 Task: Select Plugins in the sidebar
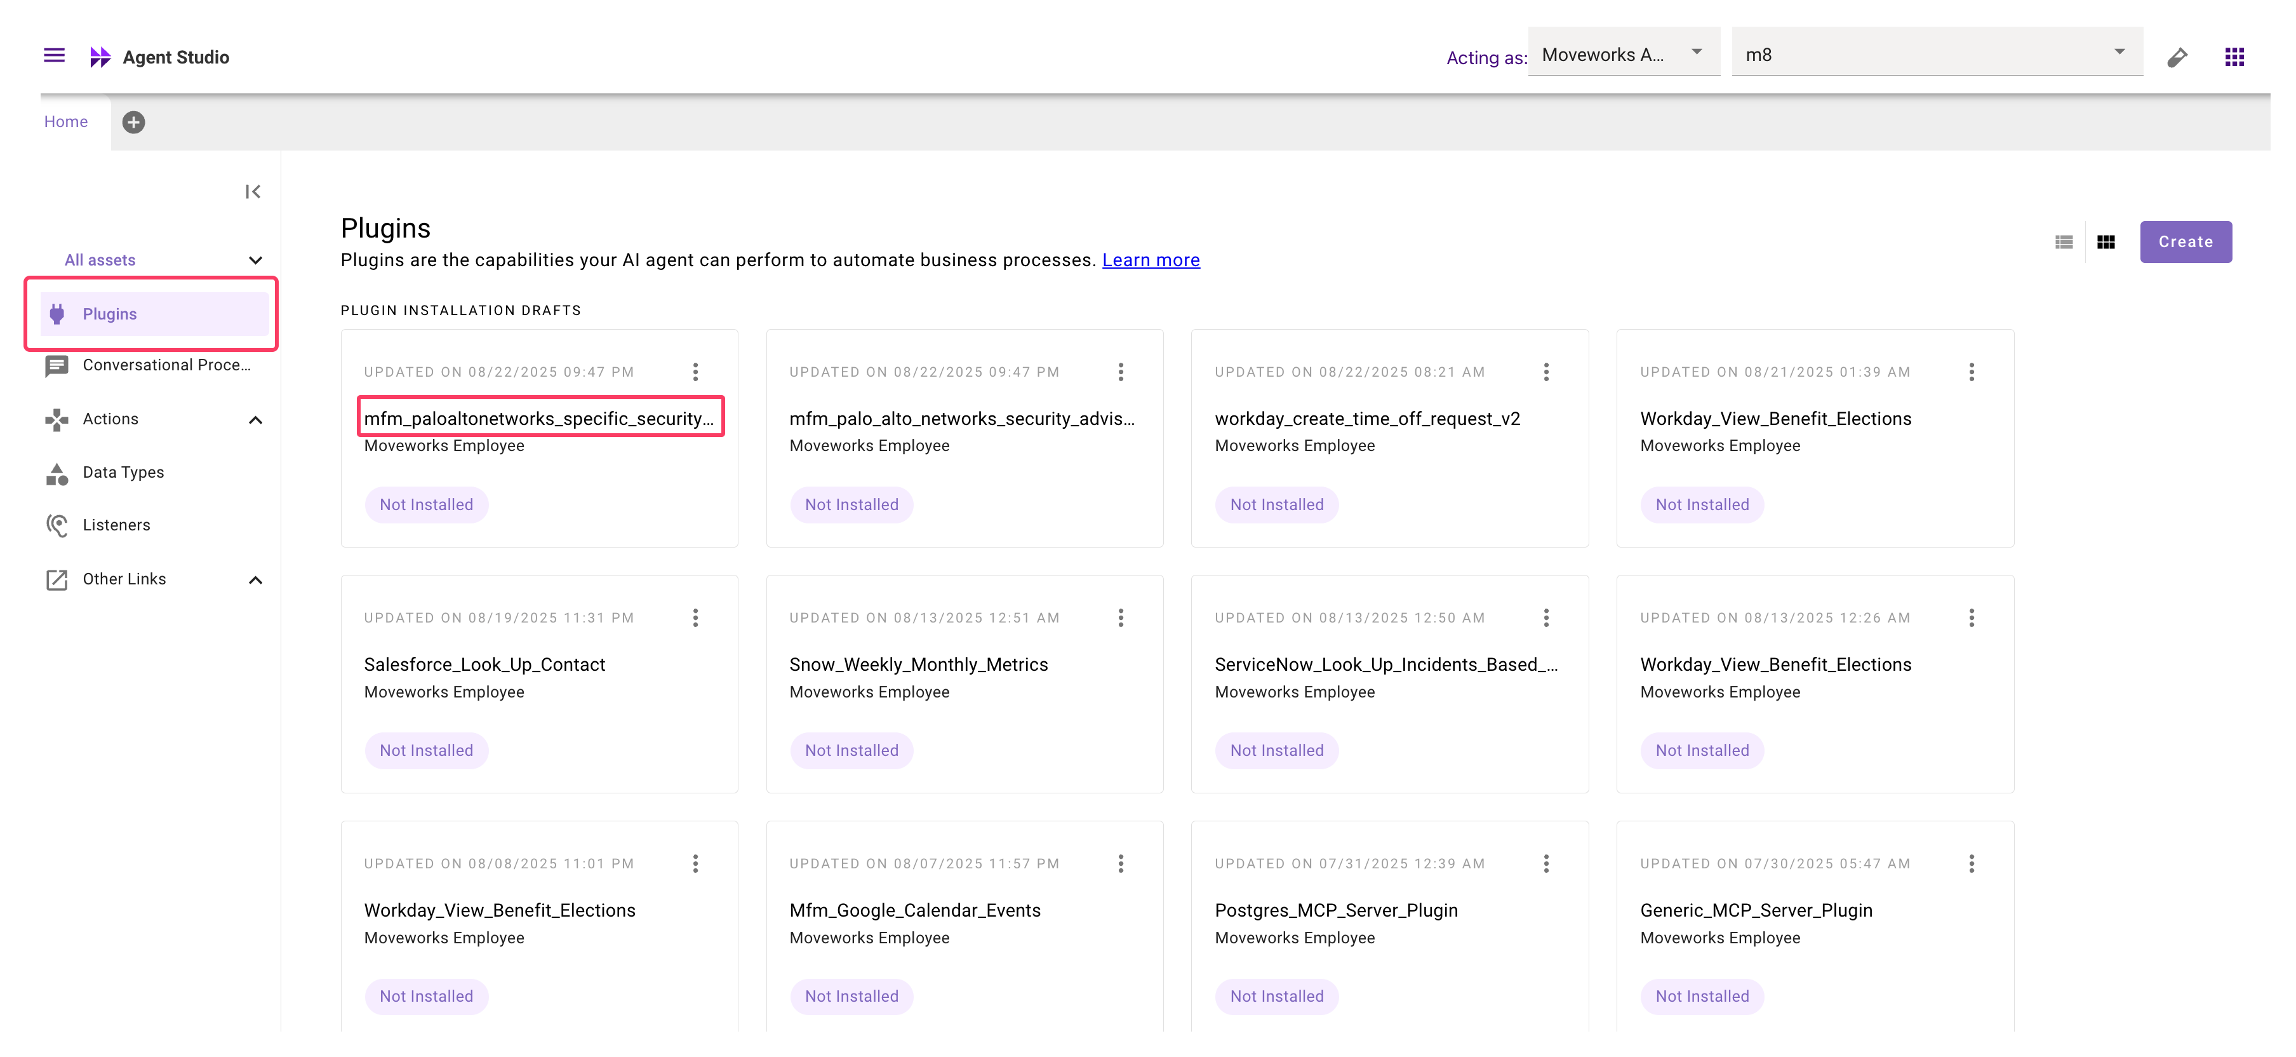(154, 314)
